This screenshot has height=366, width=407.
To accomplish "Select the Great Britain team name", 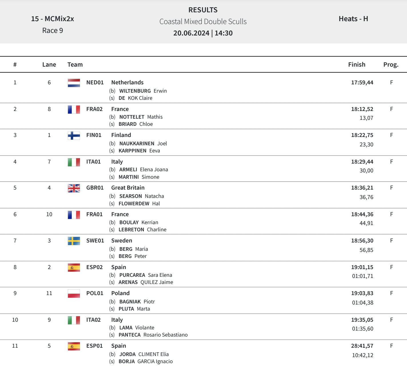I will point(128,188).
